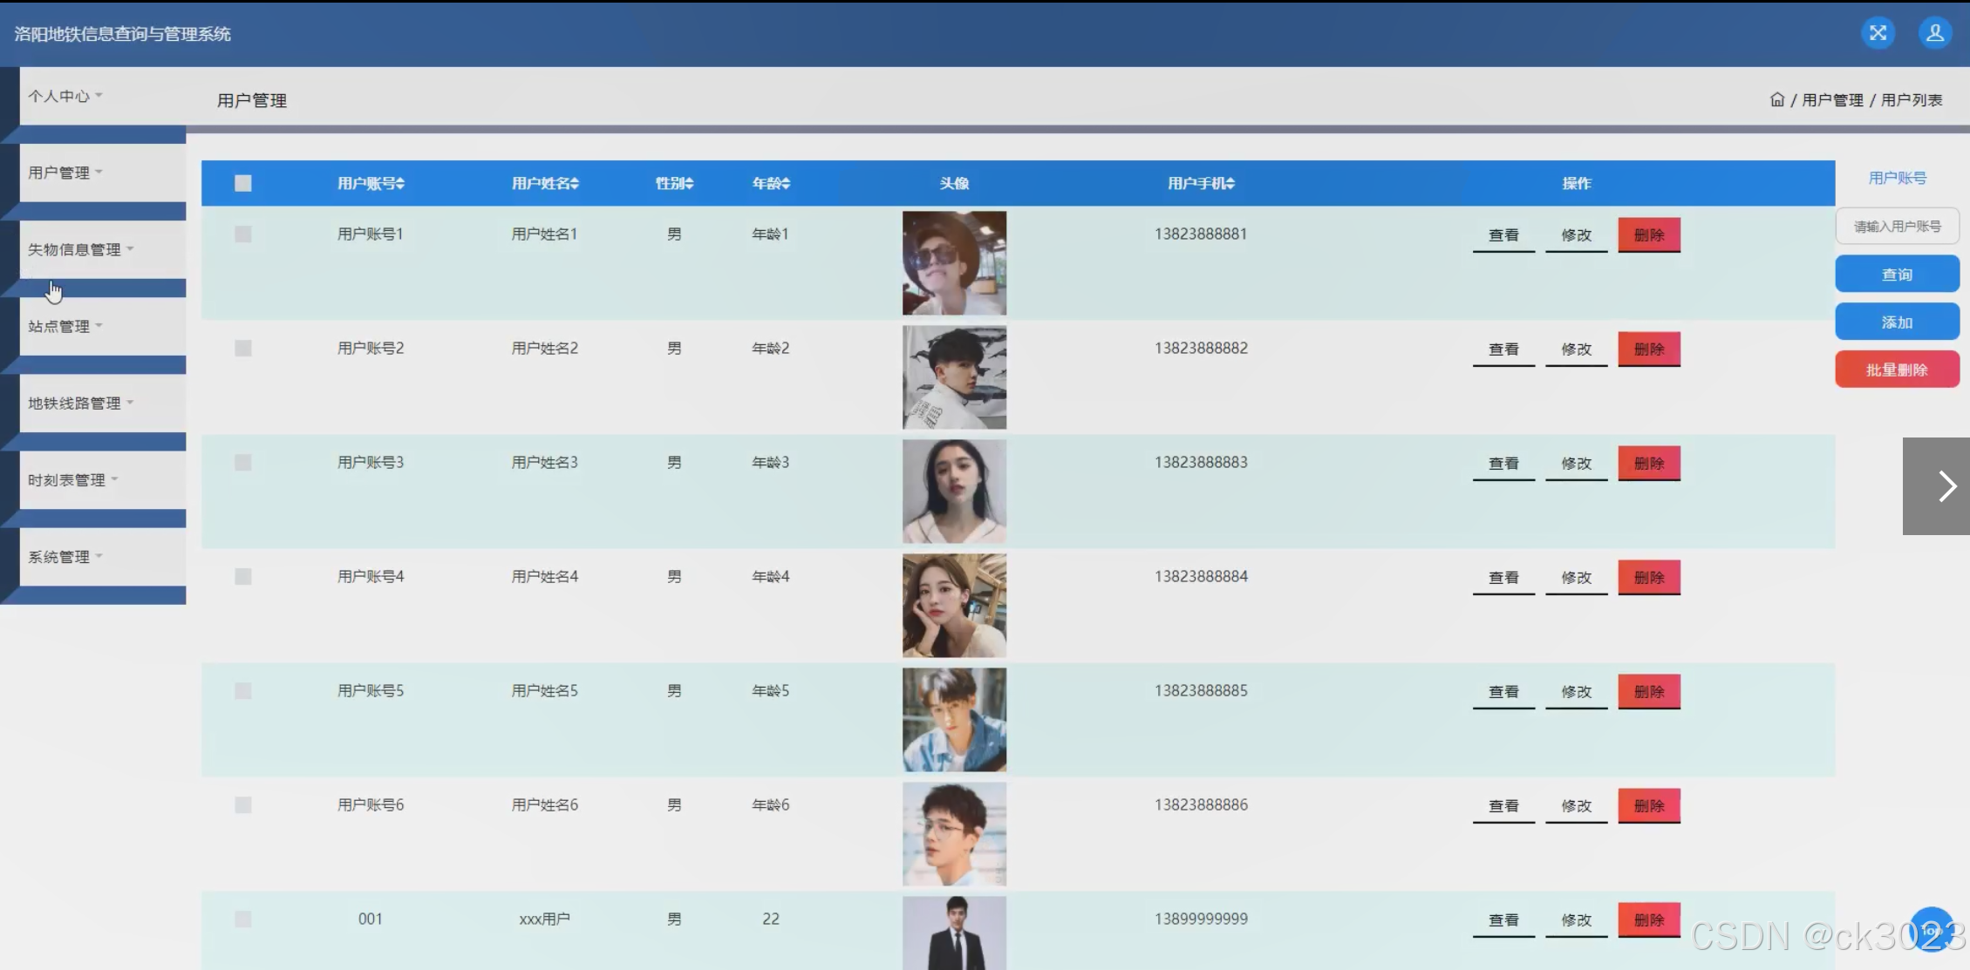Click 修改 for 用户账号2 row

coord(1576,349)
